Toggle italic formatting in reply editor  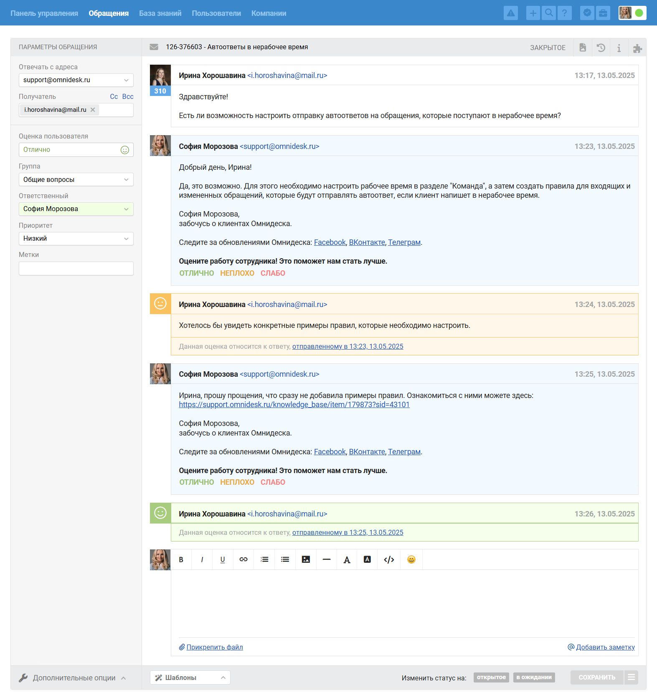tap(202, 559)
